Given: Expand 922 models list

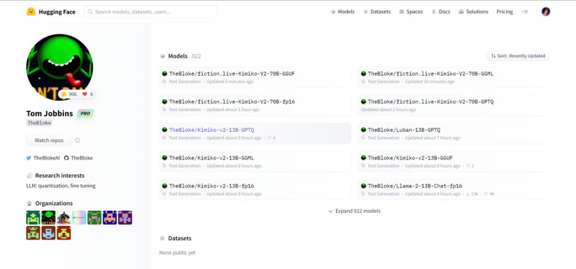Looking at the screenshot, I should pyautogui.click(x=354, y=211).
